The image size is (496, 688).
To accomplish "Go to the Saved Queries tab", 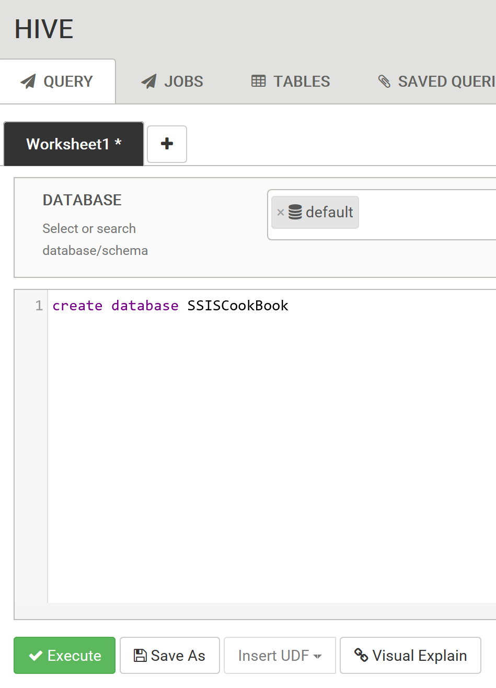I will 436,81.
